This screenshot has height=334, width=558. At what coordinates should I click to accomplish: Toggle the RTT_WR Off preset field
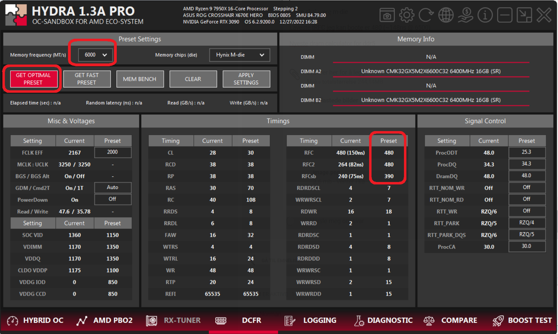(527, 211)
